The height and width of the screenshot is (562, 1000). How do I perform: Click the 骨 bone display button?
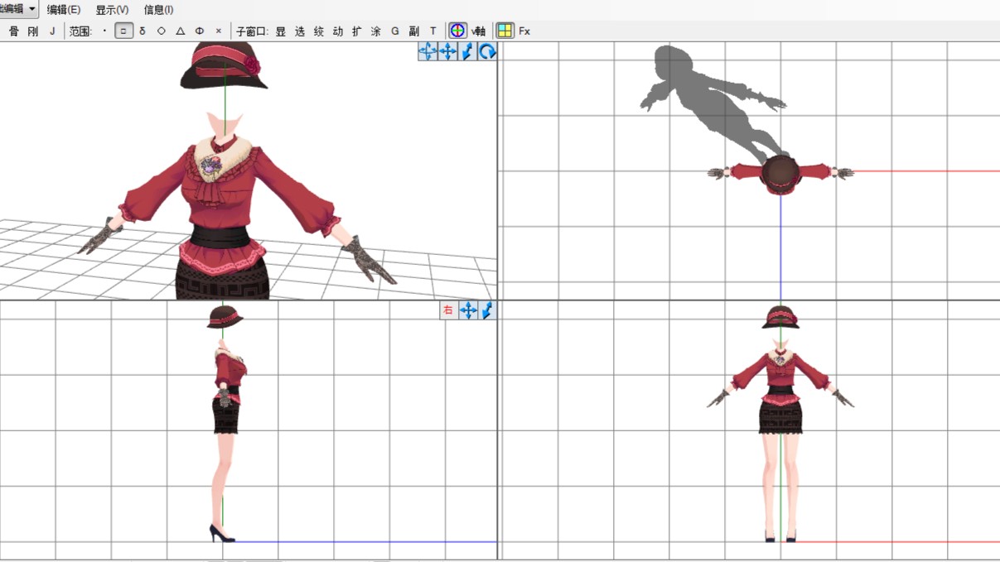(14, 31)
